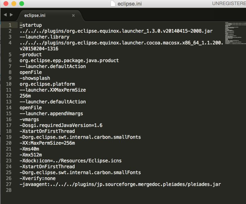The width and height of the screenshot is (246, 204).
Task: Click the -product line
Action: click(31, 55)
